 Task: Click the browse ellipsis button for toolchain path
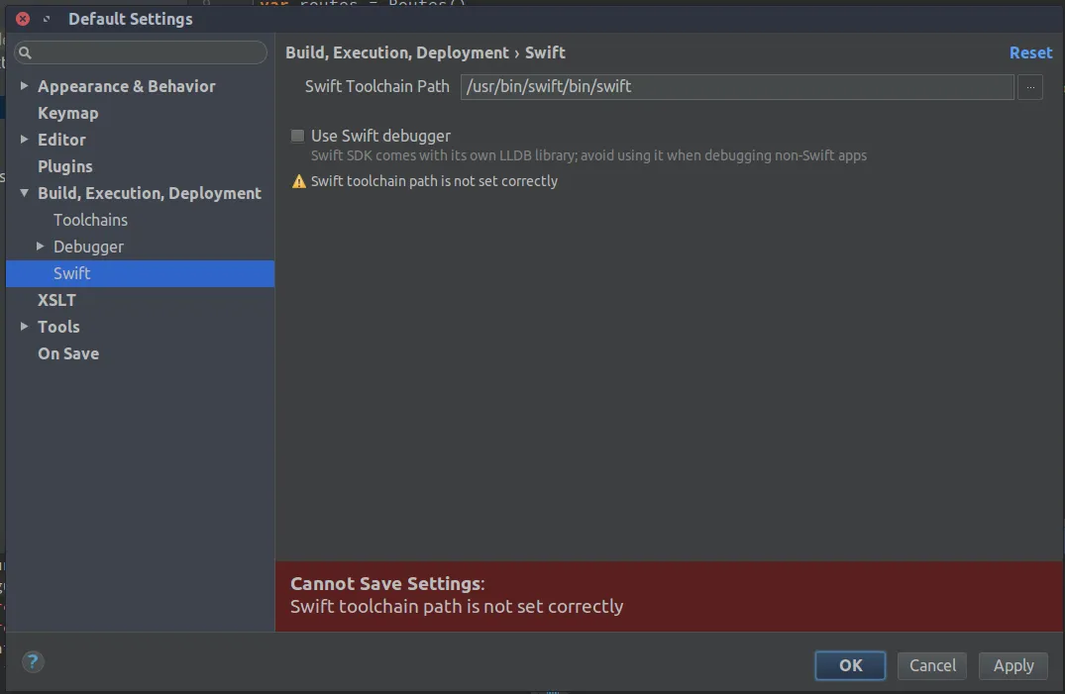pyautogui.click(x=1030, y=87)
